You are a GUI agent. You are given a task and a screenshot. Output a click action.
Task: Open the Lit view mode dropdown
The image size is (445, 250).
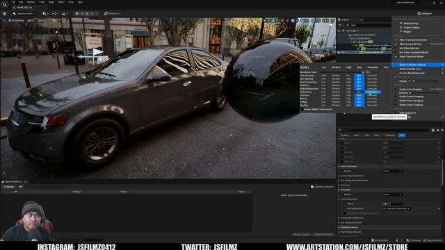click(31, 20)
